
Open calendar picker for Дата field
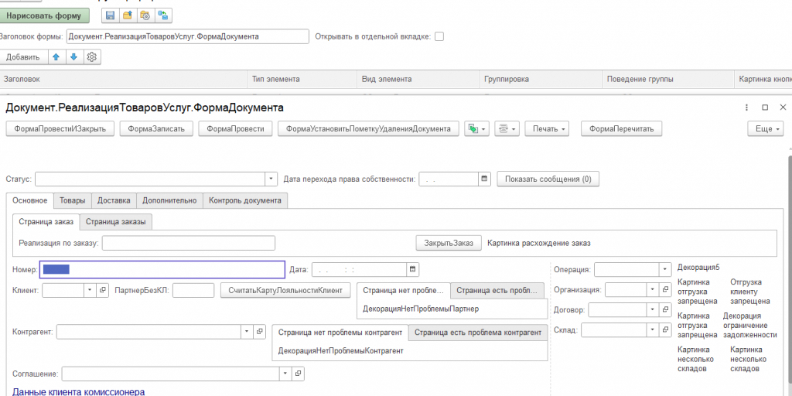[x=413, y=269]
